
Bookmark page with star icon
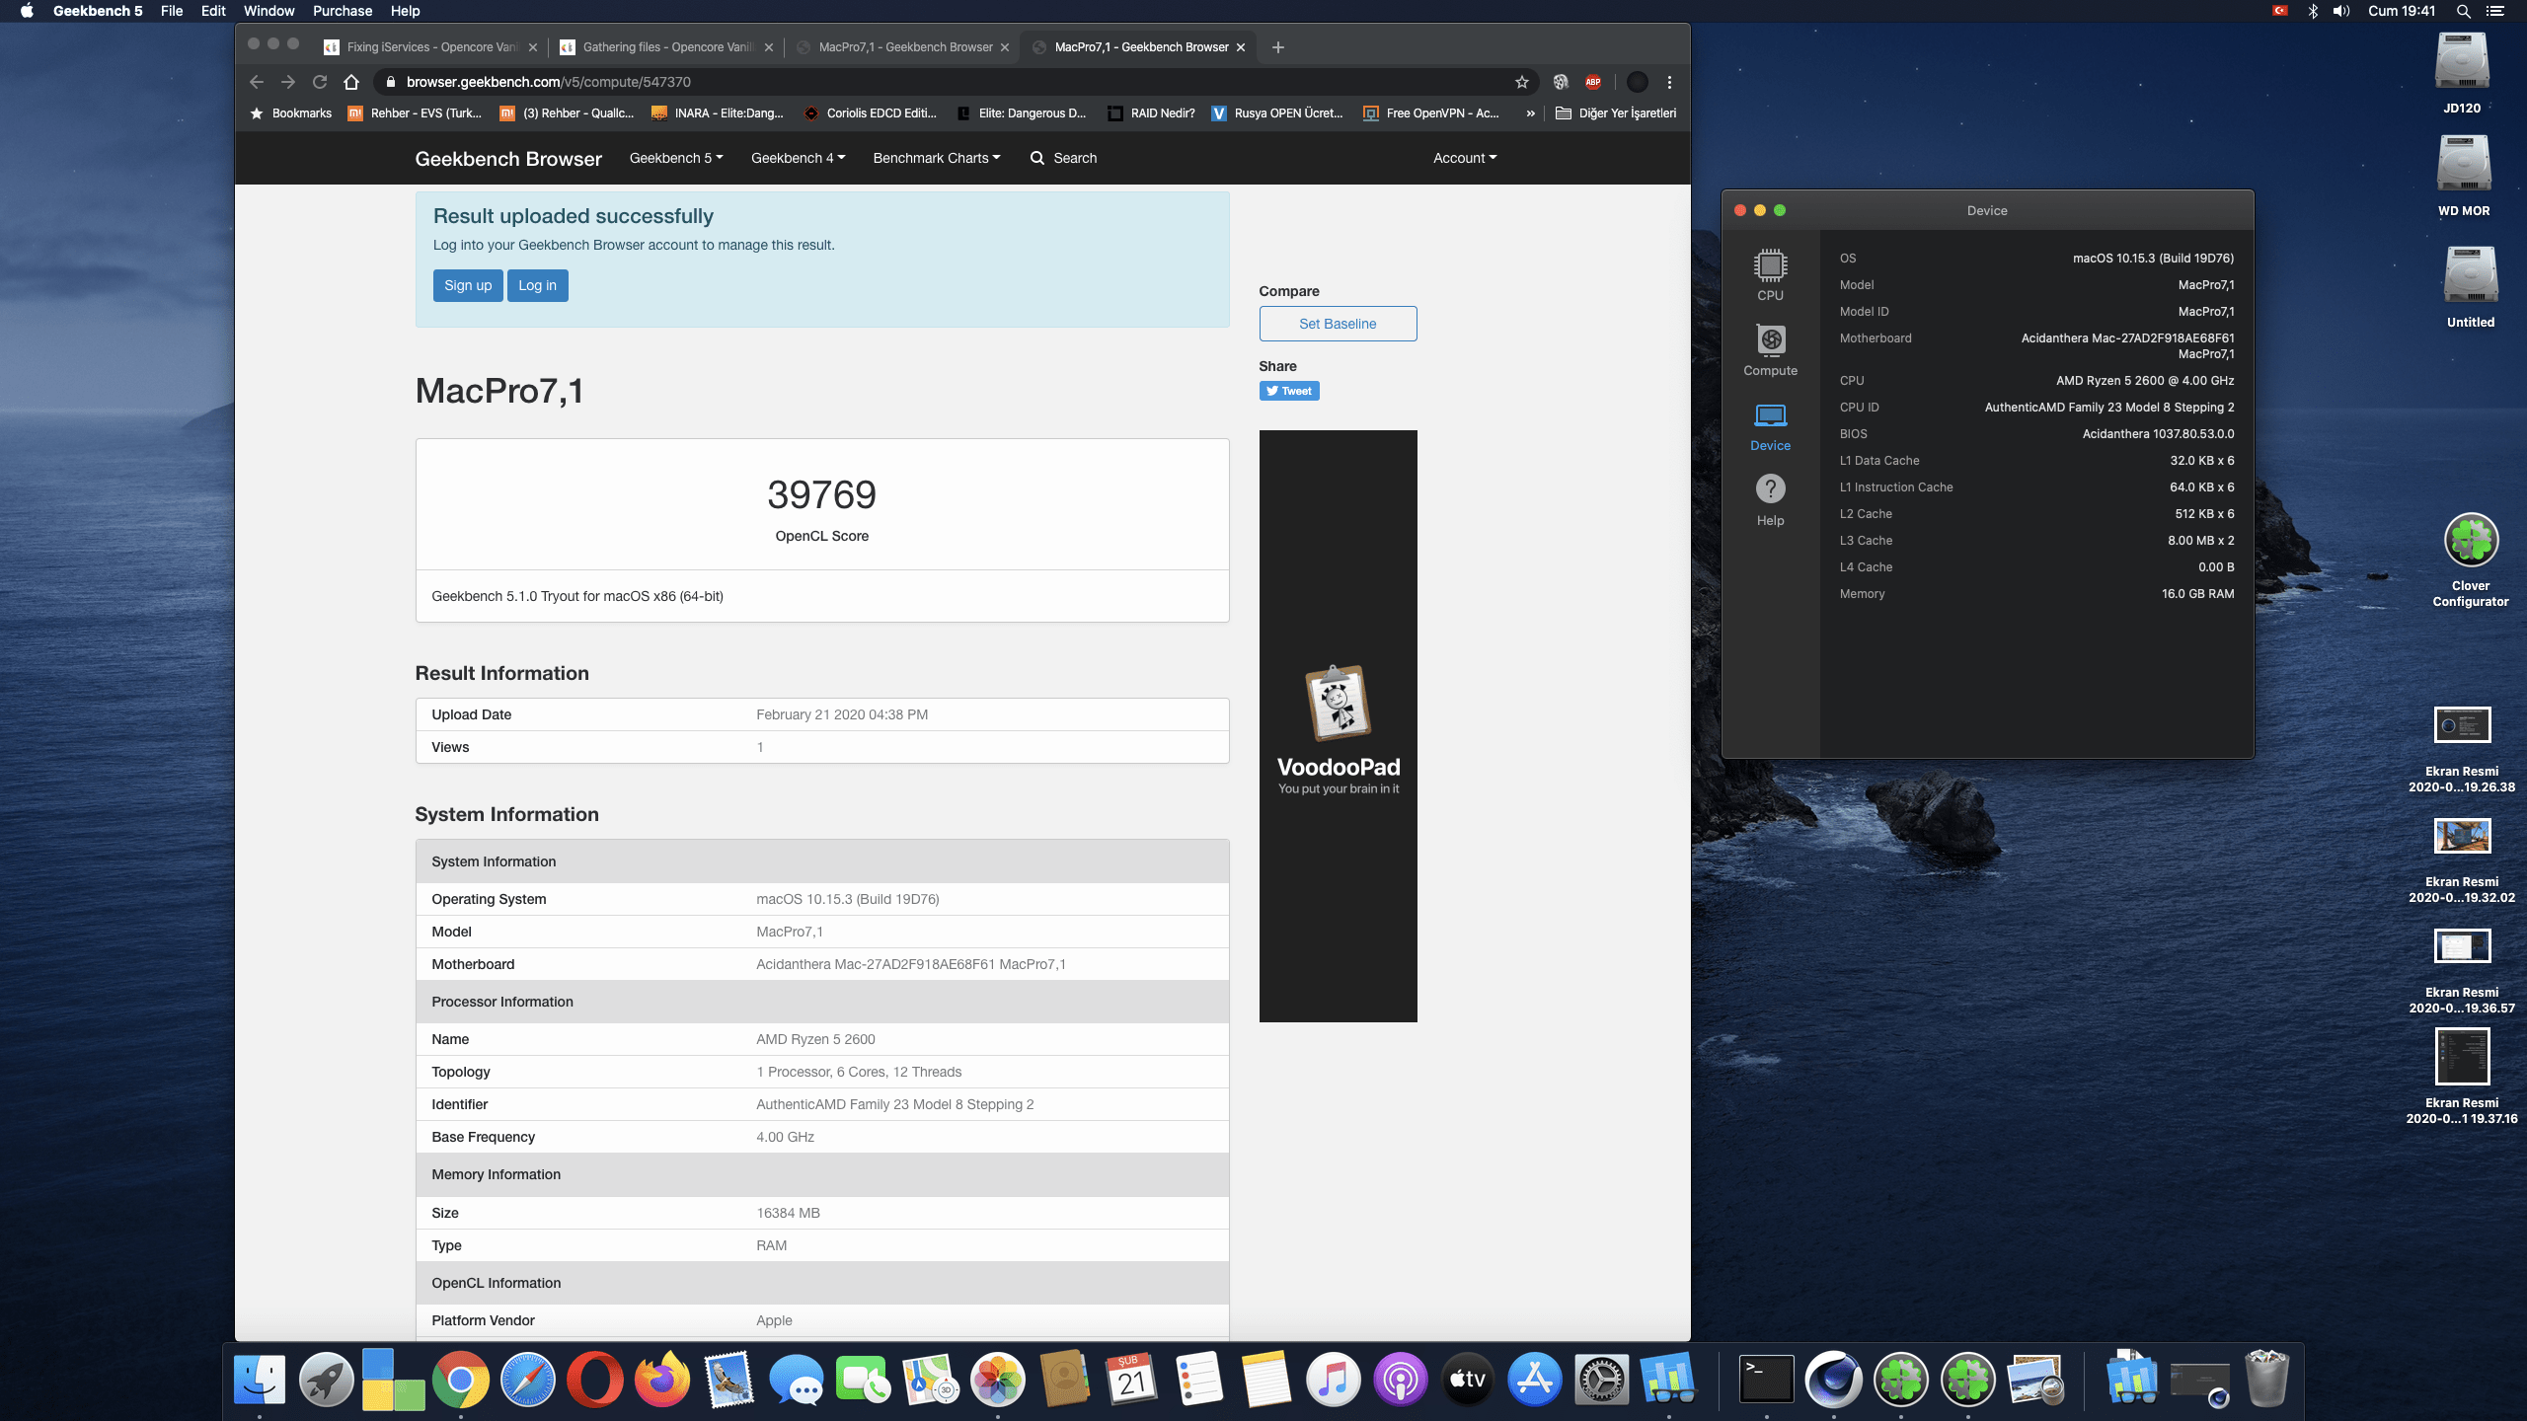tap(1521, 82)
